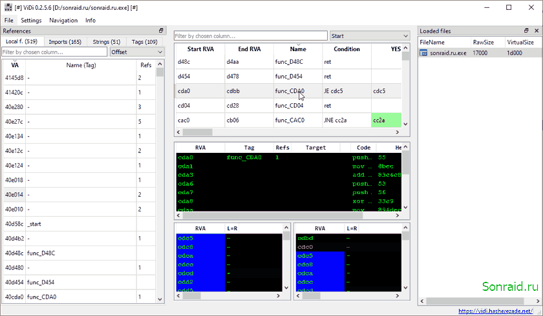Click the Start RVA column header

click(200, 49)
